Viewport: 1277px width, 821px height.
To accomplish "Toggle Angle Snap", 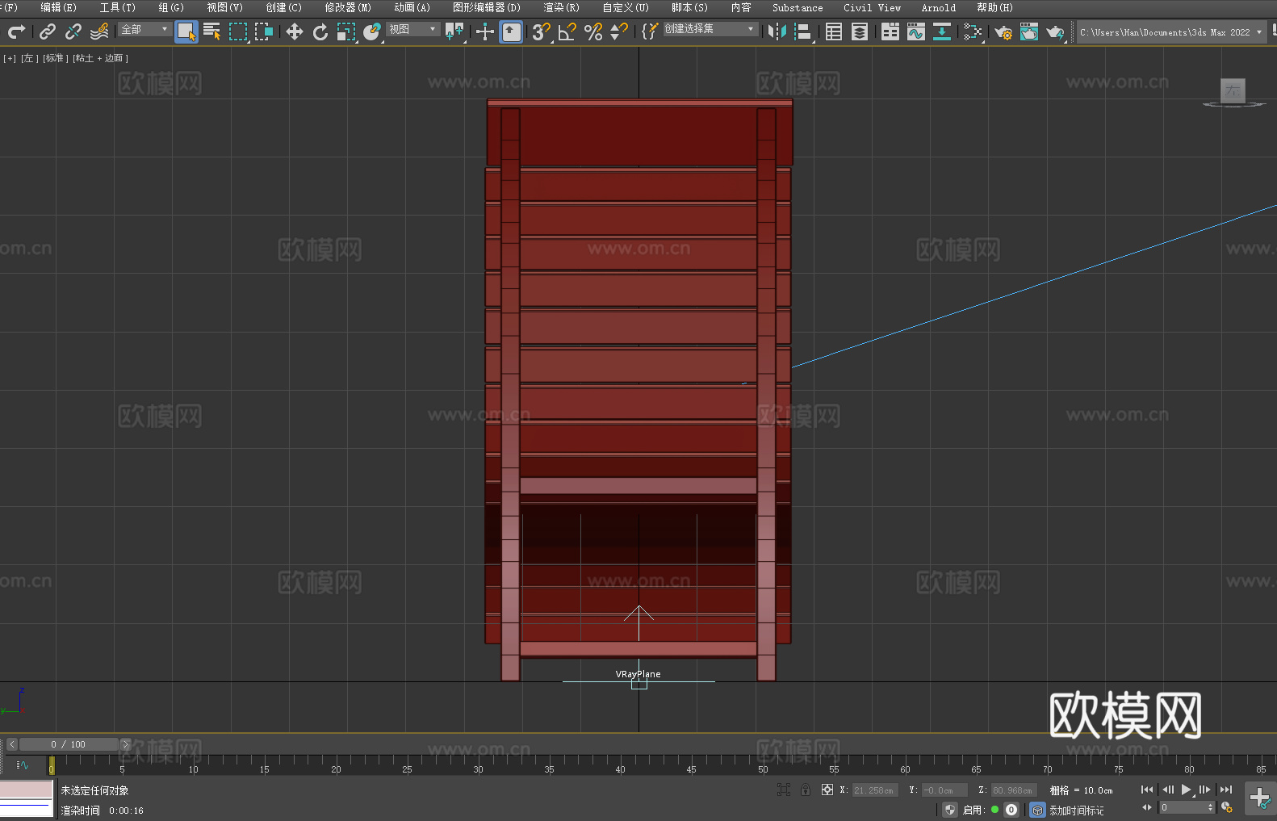I will pos(567,31).
